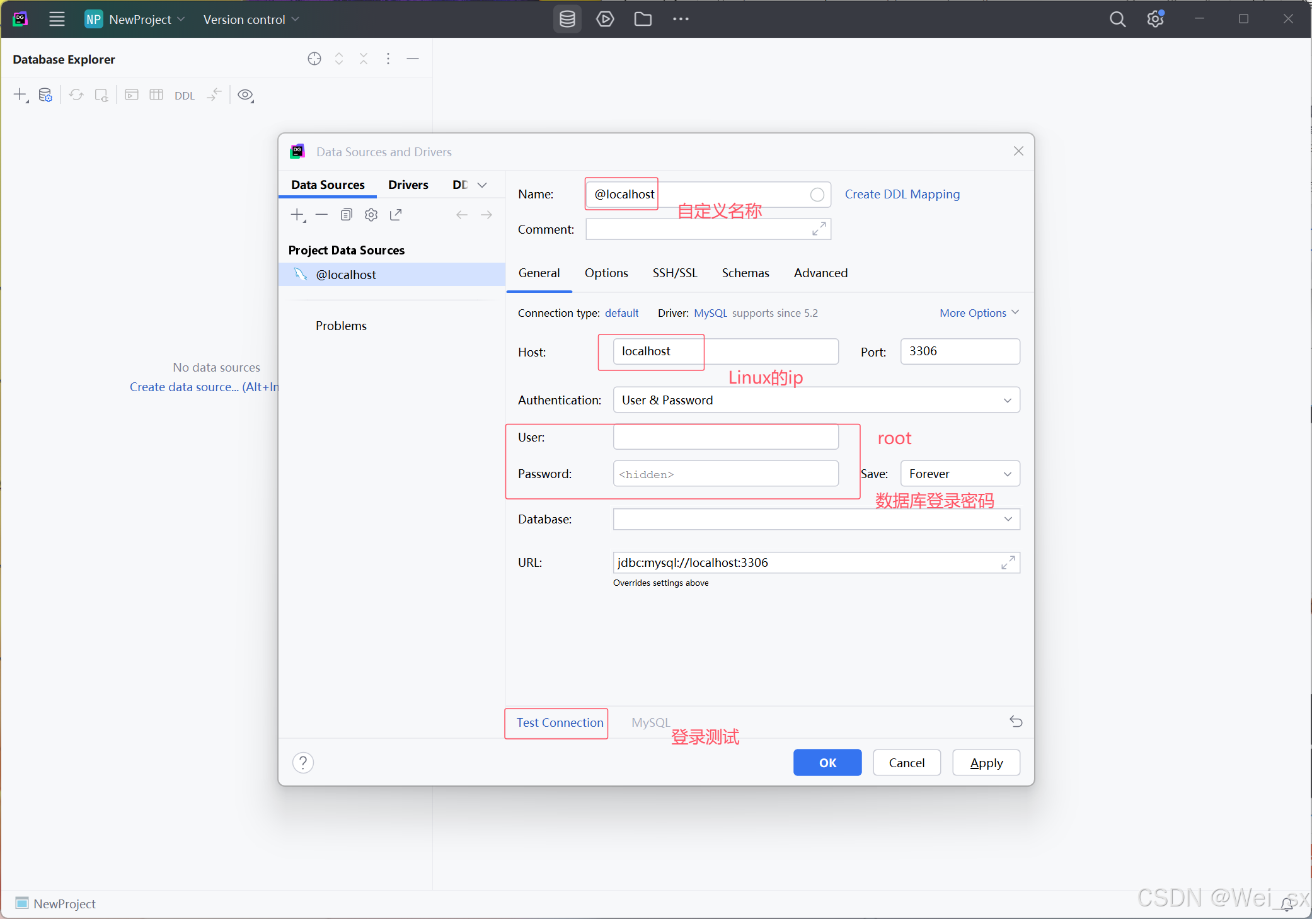Open the Files folder icon in title bar
Viewport: 1312px width, 919px height.
[643, 19]
